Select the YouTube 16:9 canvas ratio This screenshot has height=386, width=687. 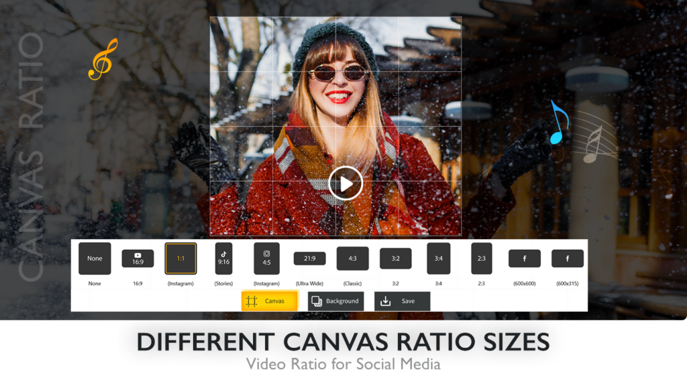[138, 259]
